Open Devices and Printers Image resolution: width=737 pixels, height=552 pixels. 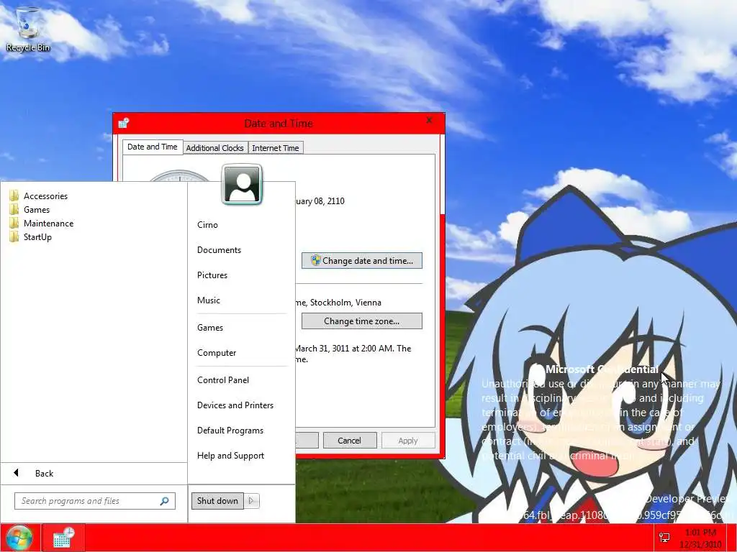235,405
